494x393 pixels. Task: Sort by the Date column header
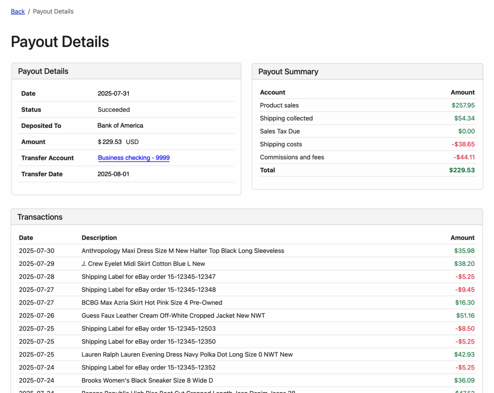(x=26, y=238)
